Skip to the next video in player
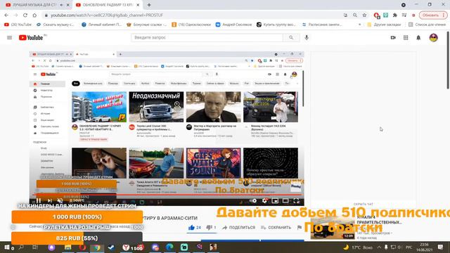Image resolution: width=450 pixels, height=253 pixels. coord(49,201)
